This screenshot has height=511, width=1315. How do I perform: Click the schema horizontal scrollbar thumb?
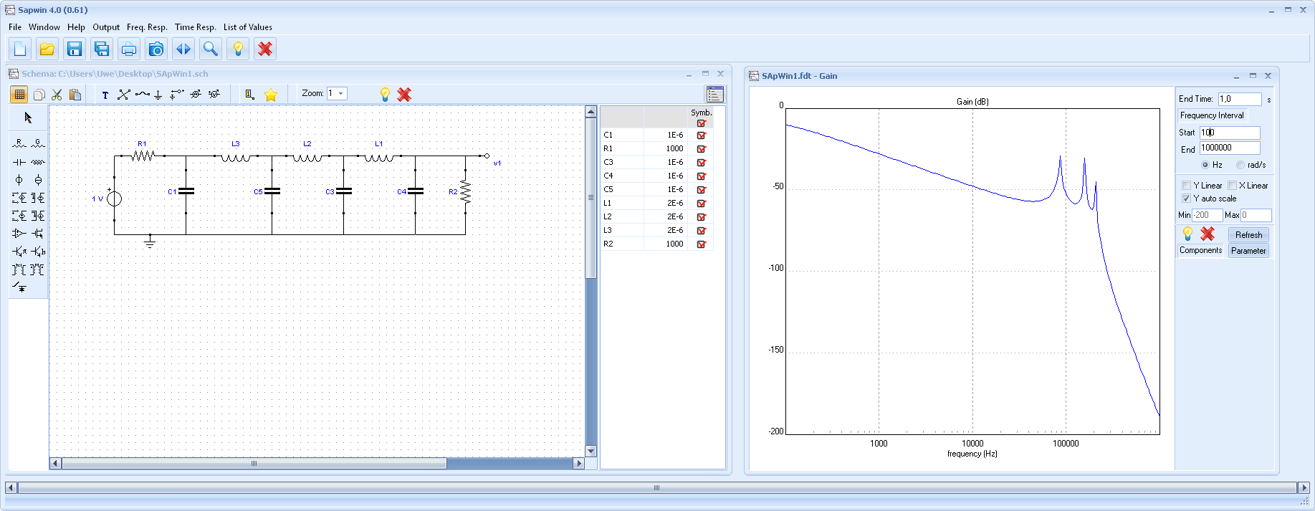254,464
